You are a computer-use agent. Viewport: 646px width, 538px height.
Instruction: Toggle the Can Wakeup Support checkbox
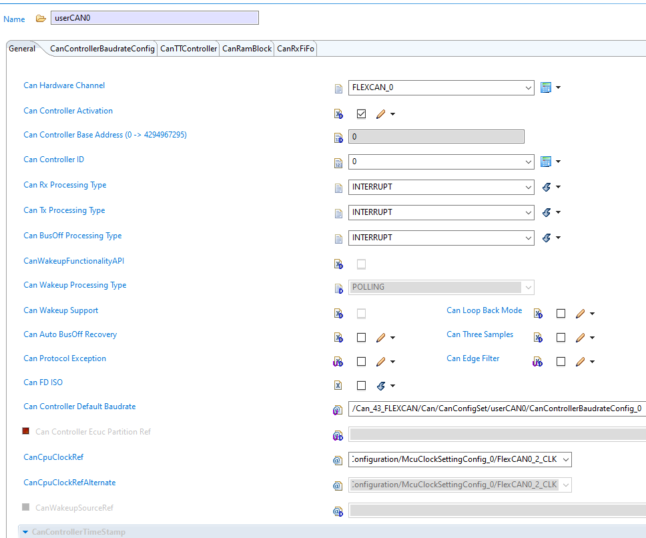point(361,314)
